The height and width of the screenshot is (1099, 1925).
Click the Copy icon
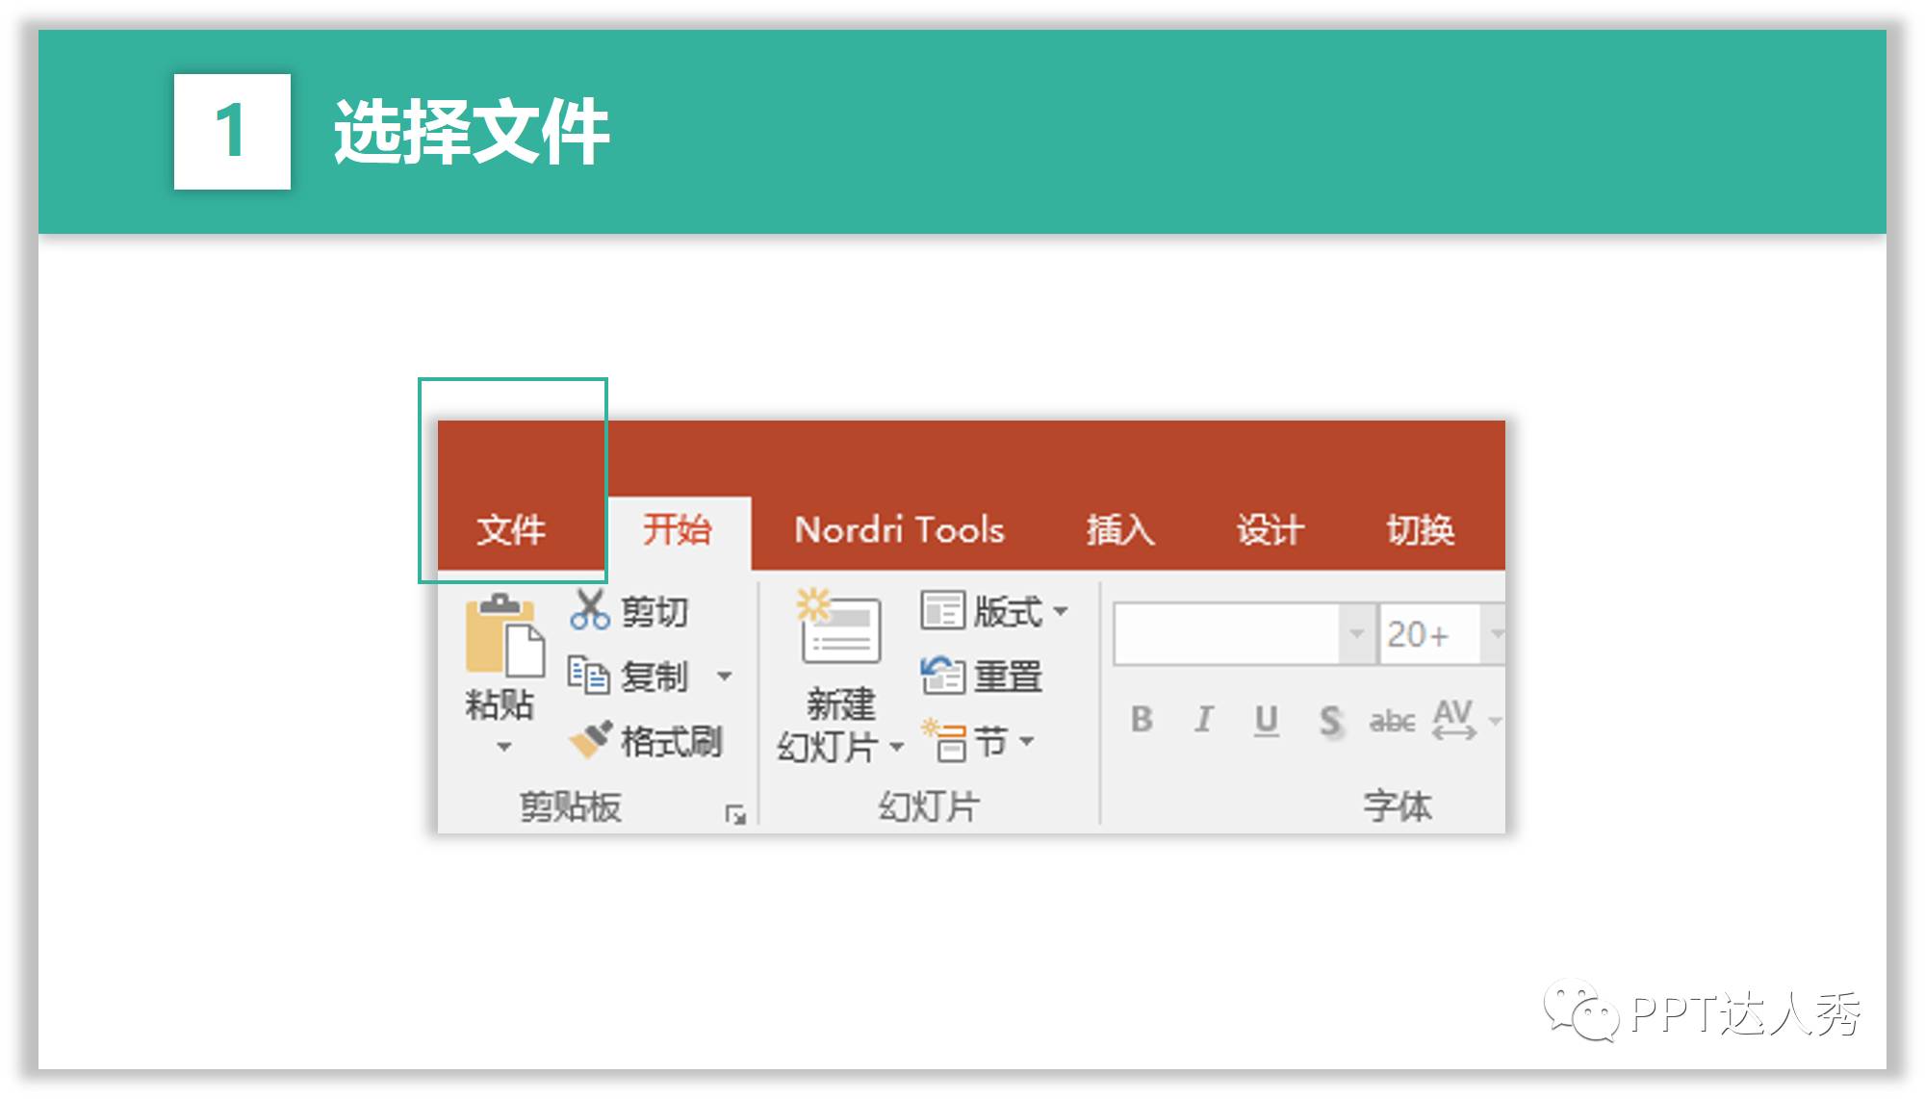(588, 675)
